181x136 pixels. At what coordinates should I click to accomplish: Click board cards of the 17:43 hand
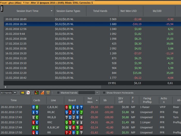tap(74, 117)
